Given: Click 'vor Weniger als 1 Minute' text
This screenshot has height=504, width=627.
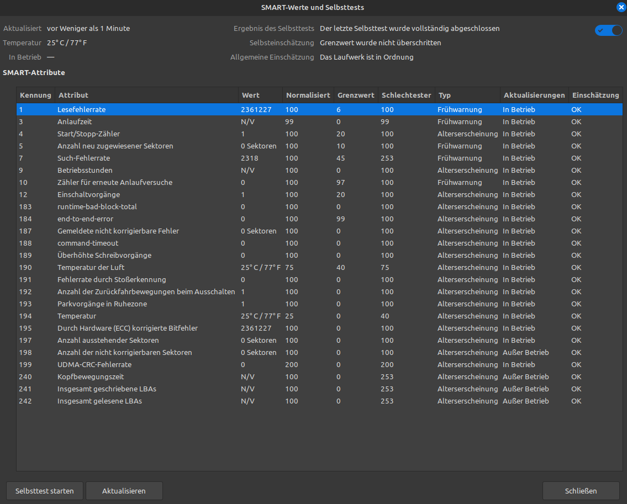Looking at the screenshot, I should 88,28.
